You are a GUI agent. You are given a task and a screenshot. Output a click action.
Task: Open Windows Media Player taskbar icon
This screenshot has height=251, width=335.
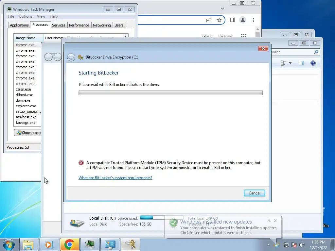49,244
